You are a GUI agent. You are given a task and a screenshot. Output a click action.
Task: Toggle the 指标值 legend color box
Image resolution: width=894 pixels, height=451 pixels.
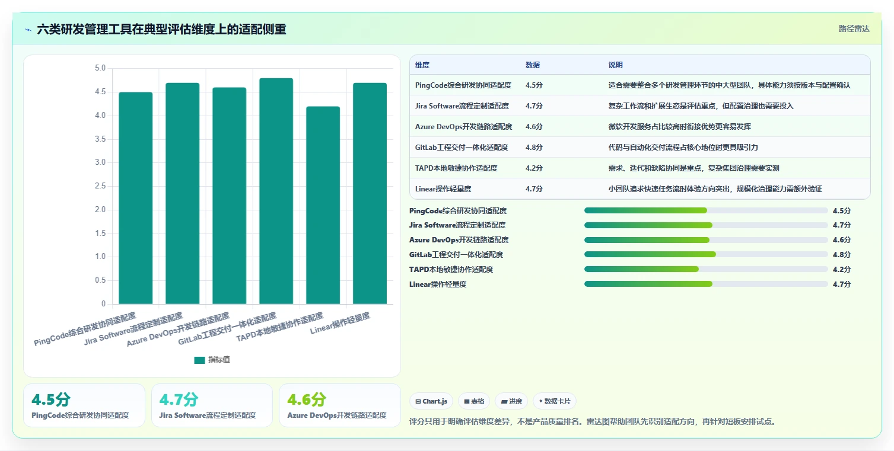click(199, 360)
